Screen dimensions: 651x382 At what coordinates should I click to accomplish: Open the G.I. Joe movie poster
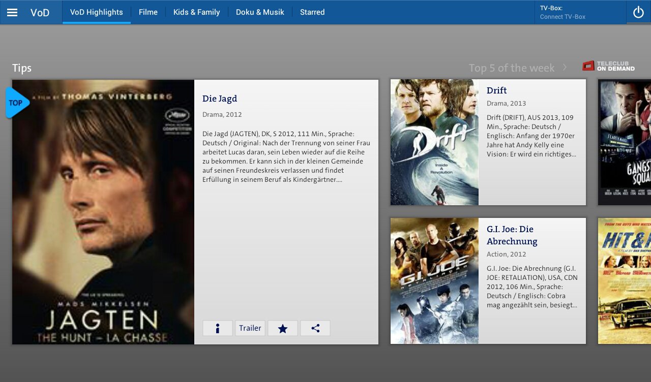[434, 281]
